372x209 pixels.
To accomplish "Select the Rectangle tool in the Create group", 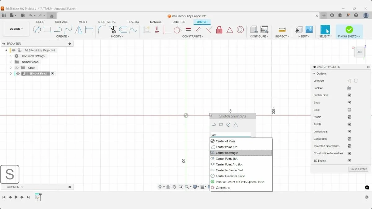I will 47,30.
